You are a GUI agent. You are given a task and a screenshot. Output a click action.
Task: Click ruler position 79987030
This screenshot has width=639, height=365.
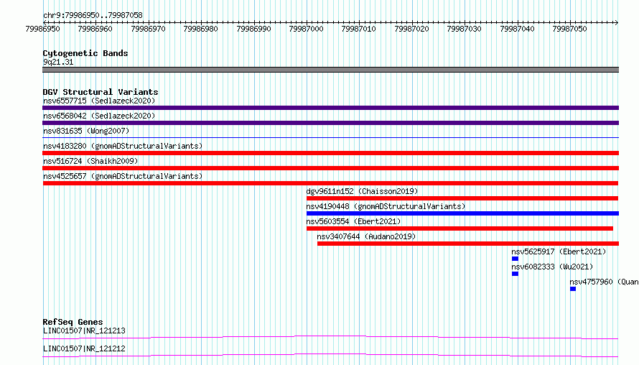(x=464, y=29)
